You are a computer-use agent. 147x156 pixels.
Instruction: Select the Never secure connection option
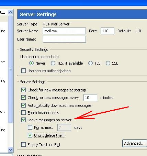(x=31, y=63)
